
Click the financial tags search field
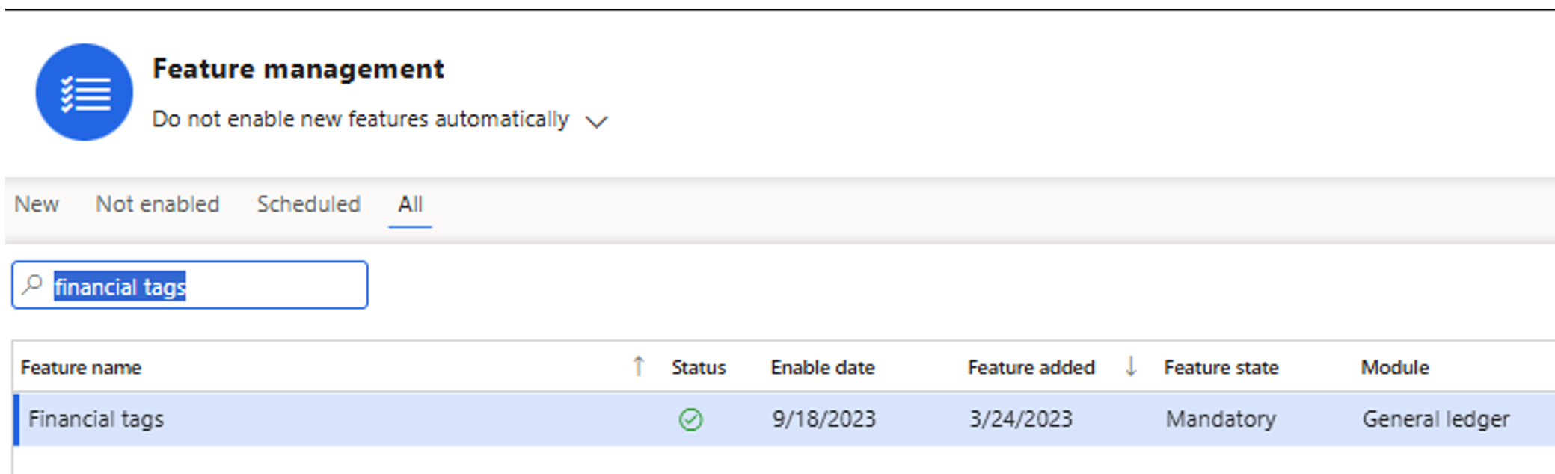click(x=190, y=285)
